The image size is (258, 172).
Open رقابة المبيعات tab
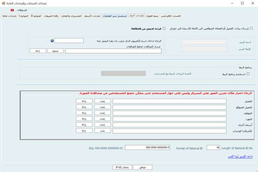pyautogui.click(x=51, y=16)
